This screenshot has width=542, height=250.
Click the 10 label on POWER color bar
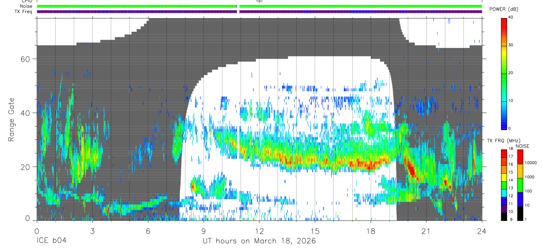tap(511, 101)
